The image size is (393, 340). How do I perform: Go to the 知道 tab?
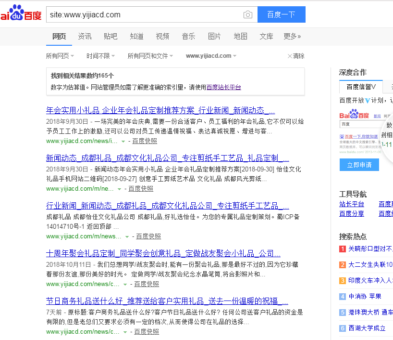click(136, 37)
